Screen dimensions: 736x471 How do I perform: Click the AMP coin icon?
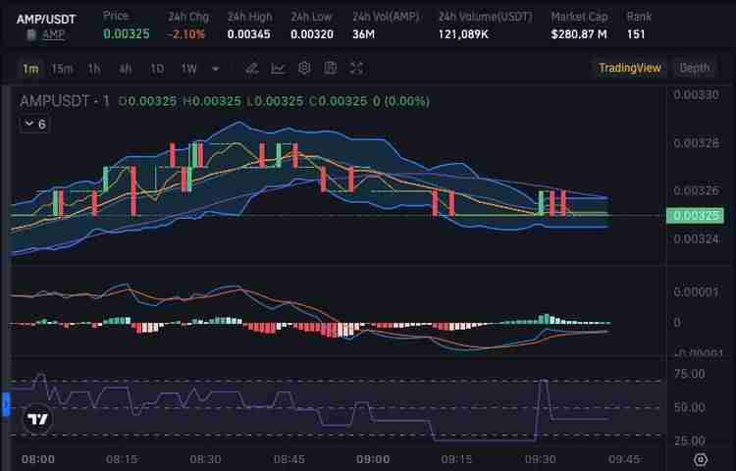31,34
